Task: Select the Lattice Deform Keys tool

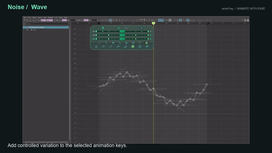Action: [x=30, y=20]
